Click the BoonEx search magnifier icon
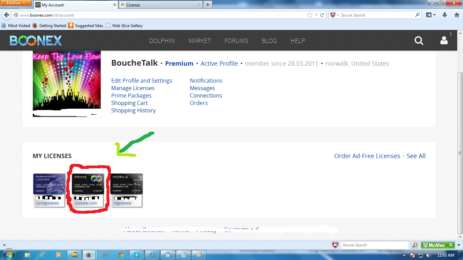463x260 pixels. click(x=419, y=41)
